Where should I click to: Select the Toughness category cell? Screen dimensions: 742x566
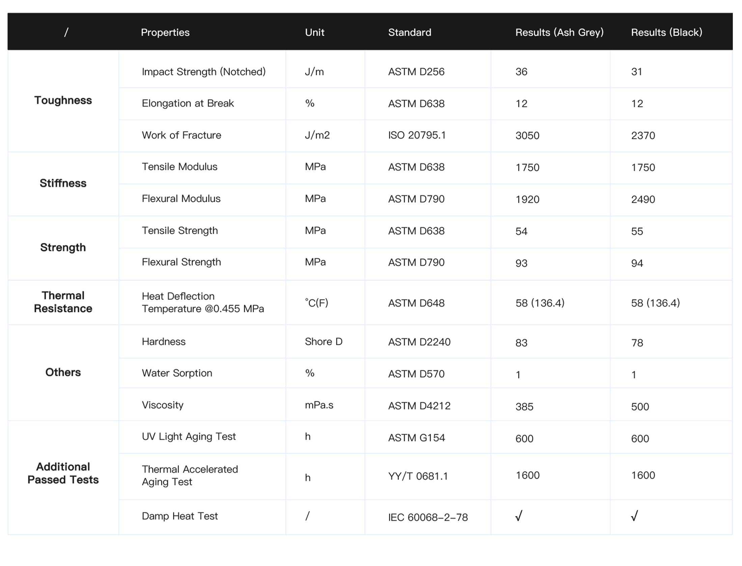pos(63,100)
